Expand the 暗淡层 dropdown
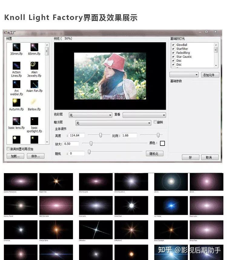 pyautogui.click(x=113, y=123)
